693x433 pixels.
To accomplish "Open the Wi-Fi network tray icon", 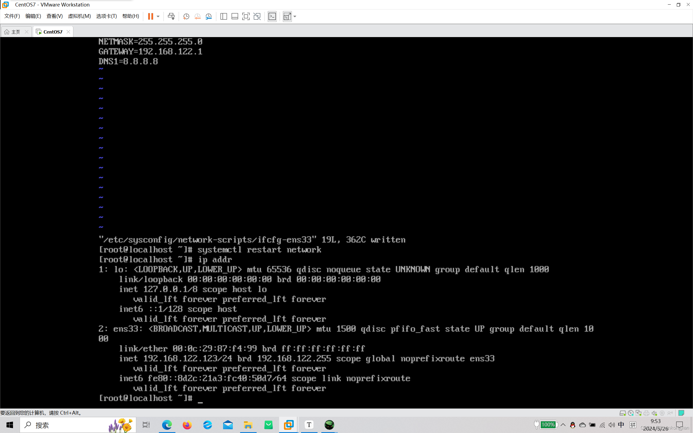I will pyautogui.click(x=602, y=425).
